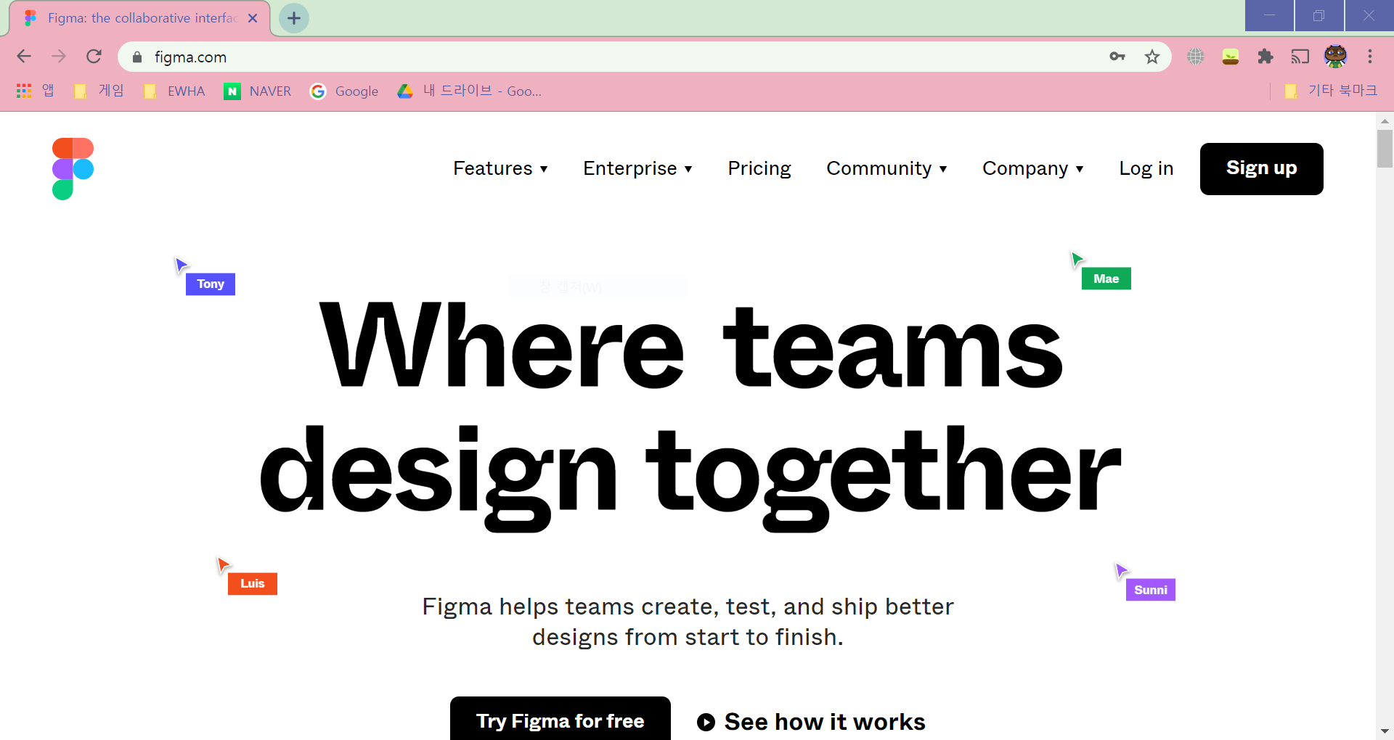Close the Figma tab
Viewport: 1394px width, 740px height.
pos(253,18)
